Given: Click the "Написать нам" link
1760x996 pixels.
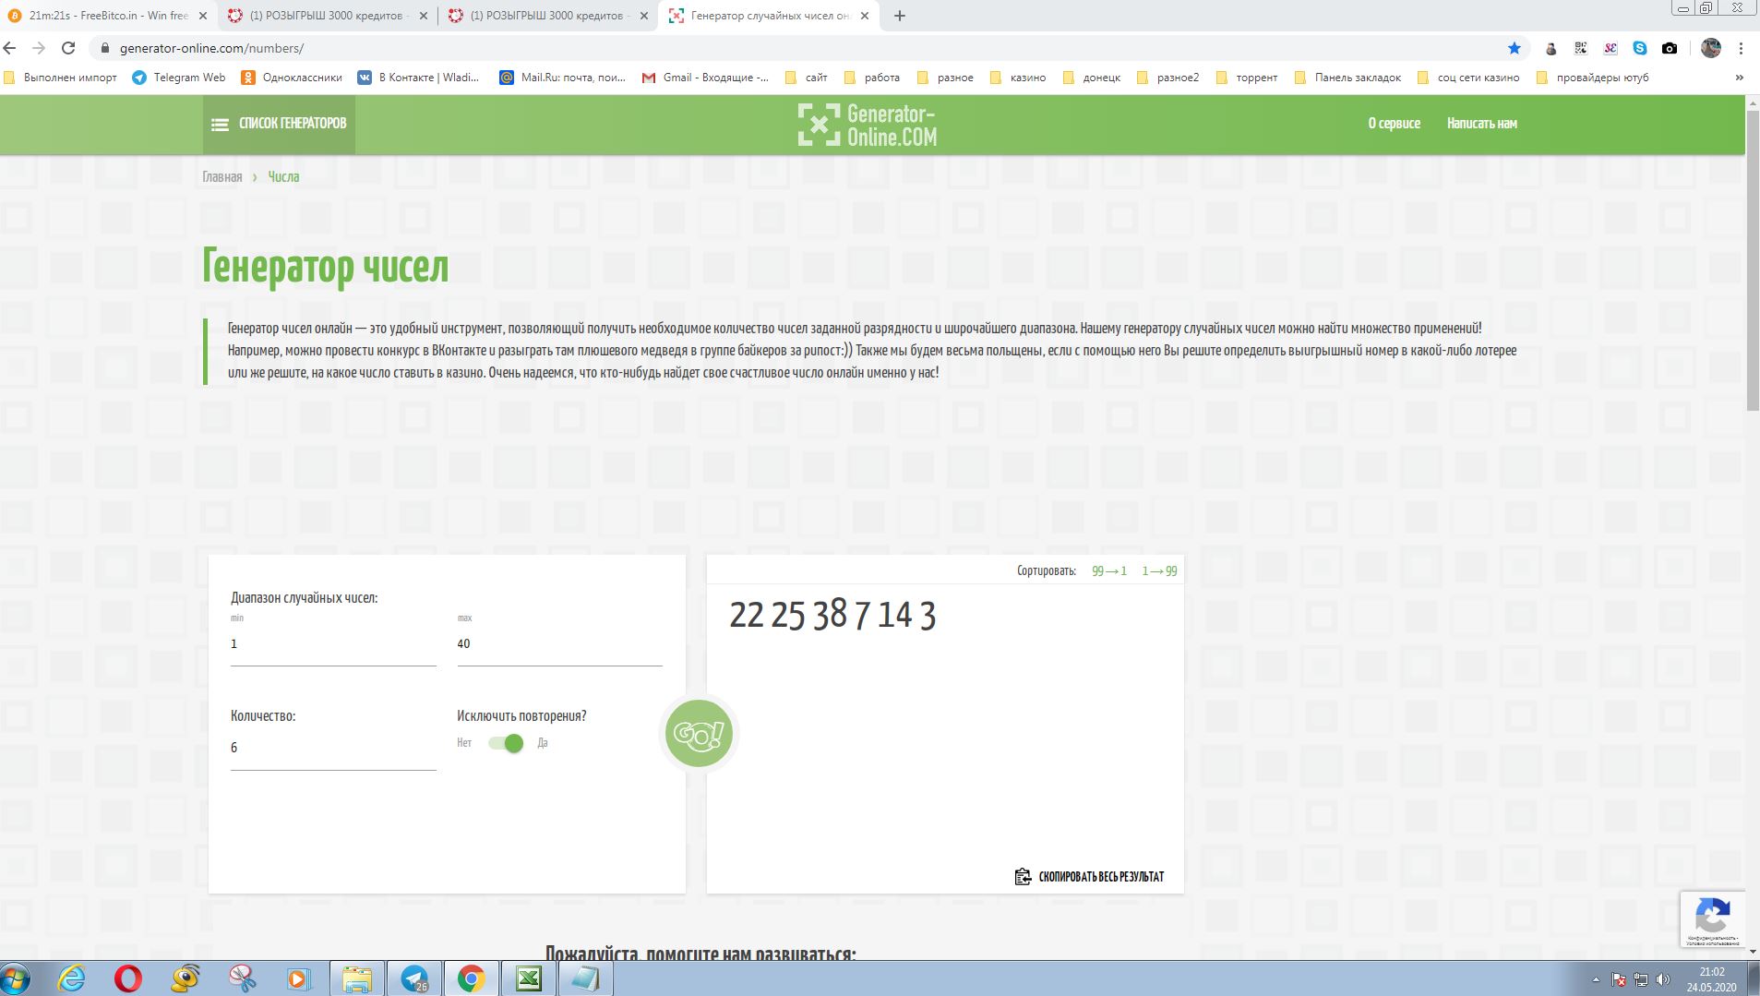Looking at the screenshot, I should [x=1481, y=124].
